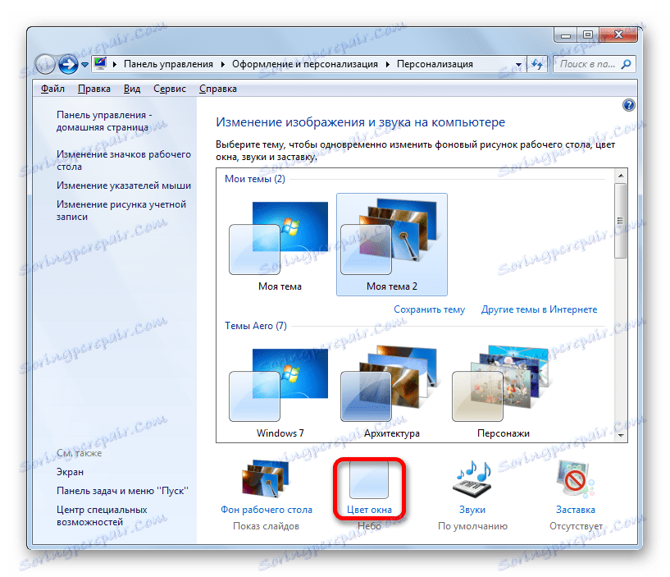This screenshot has height=577, width=670.
Task: Click the refresh button beside address bar
Action: coord(537,64)
